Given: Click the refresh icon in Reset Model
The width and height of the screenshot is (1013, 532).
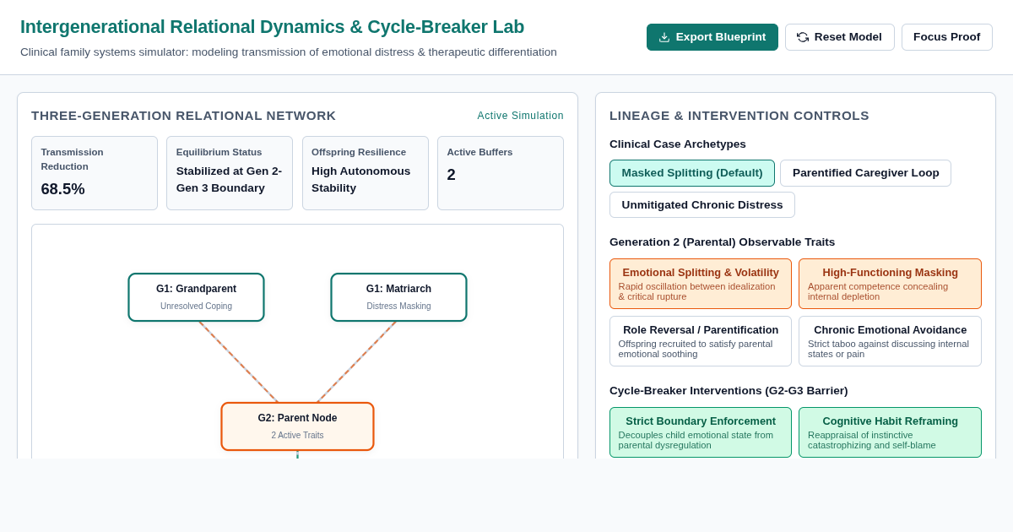Looking at the screenshot, I should pos(803,37).
